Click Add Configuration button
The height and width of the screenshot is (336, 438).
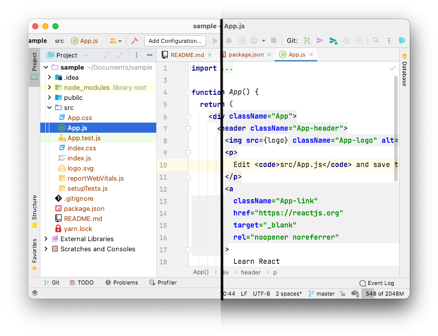click(175, 41)
